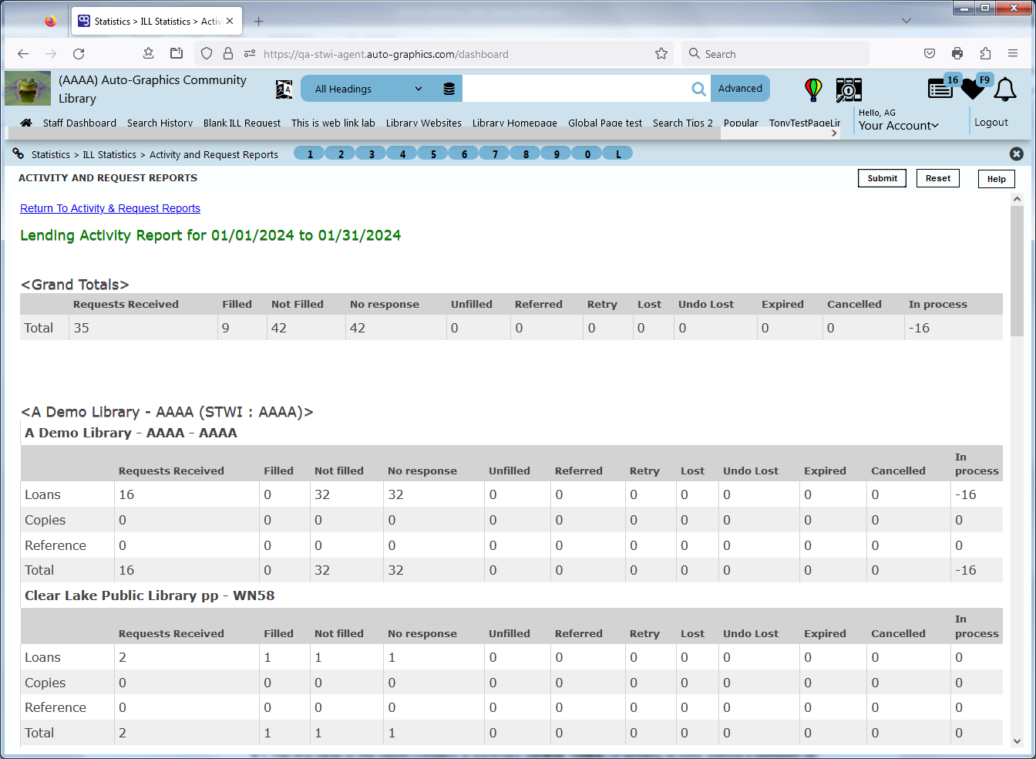The width and height of the screenshot is (1036, 759).
Task: Click the Clear Lake Public Library pp heading
Action: tap(150, 595)
